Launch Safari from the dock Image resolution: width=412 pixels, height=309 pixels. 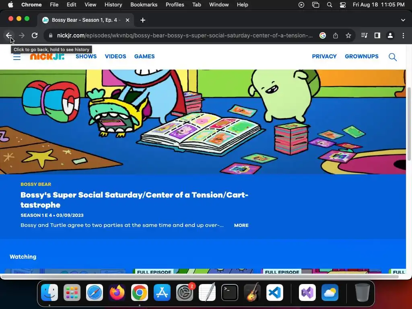click(x=95, y=293)
